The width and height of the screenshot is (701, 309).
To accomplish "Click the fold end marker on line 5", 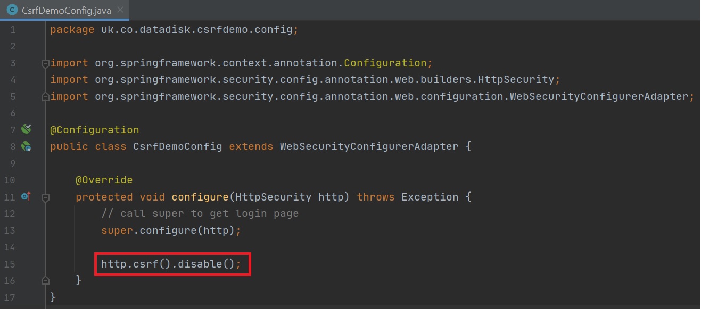I will [45, 97].
